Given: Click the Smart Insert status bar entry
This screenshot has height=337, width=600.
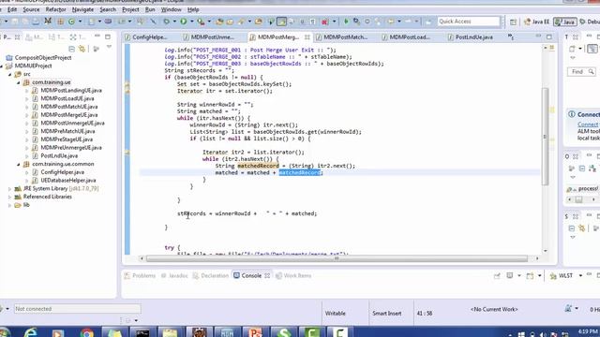Looking at the screenshot, I should click(387, 314).
